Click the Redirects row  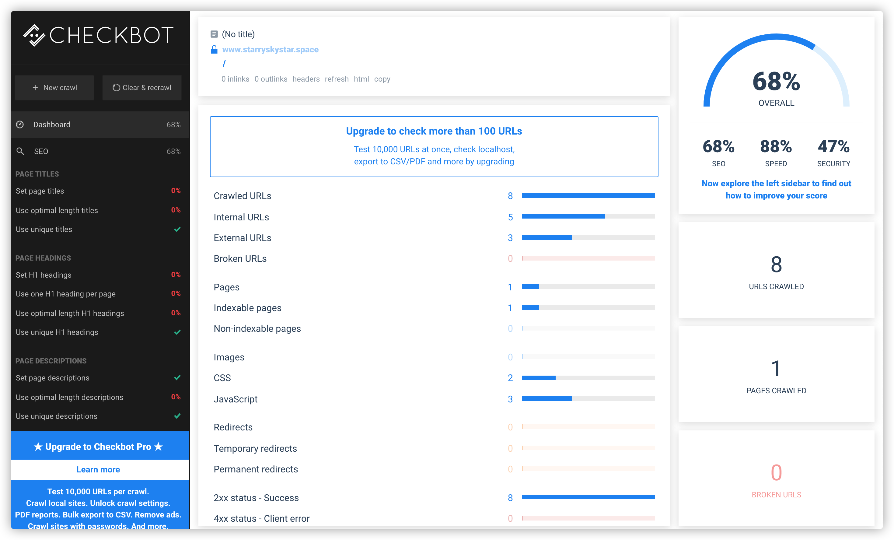pyautogui.click(x=434, y=427)
